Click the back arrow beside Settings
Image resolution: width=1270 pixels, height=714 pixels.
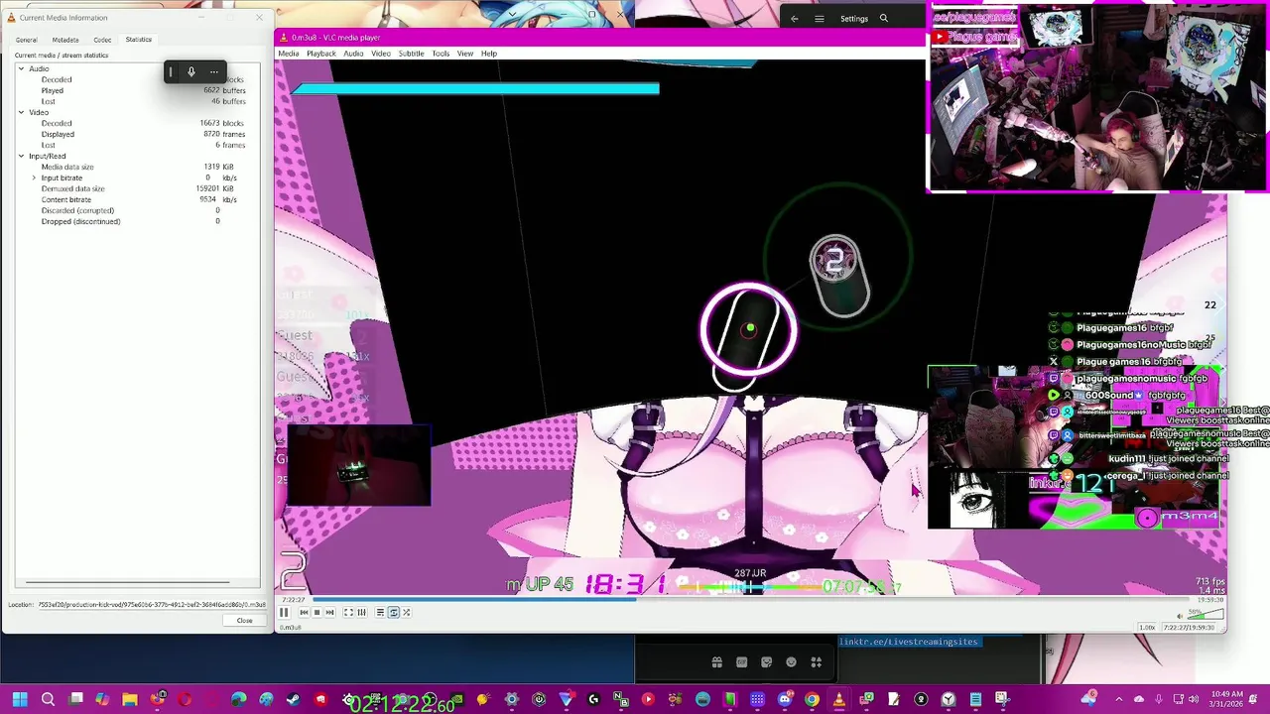(794, 18)
